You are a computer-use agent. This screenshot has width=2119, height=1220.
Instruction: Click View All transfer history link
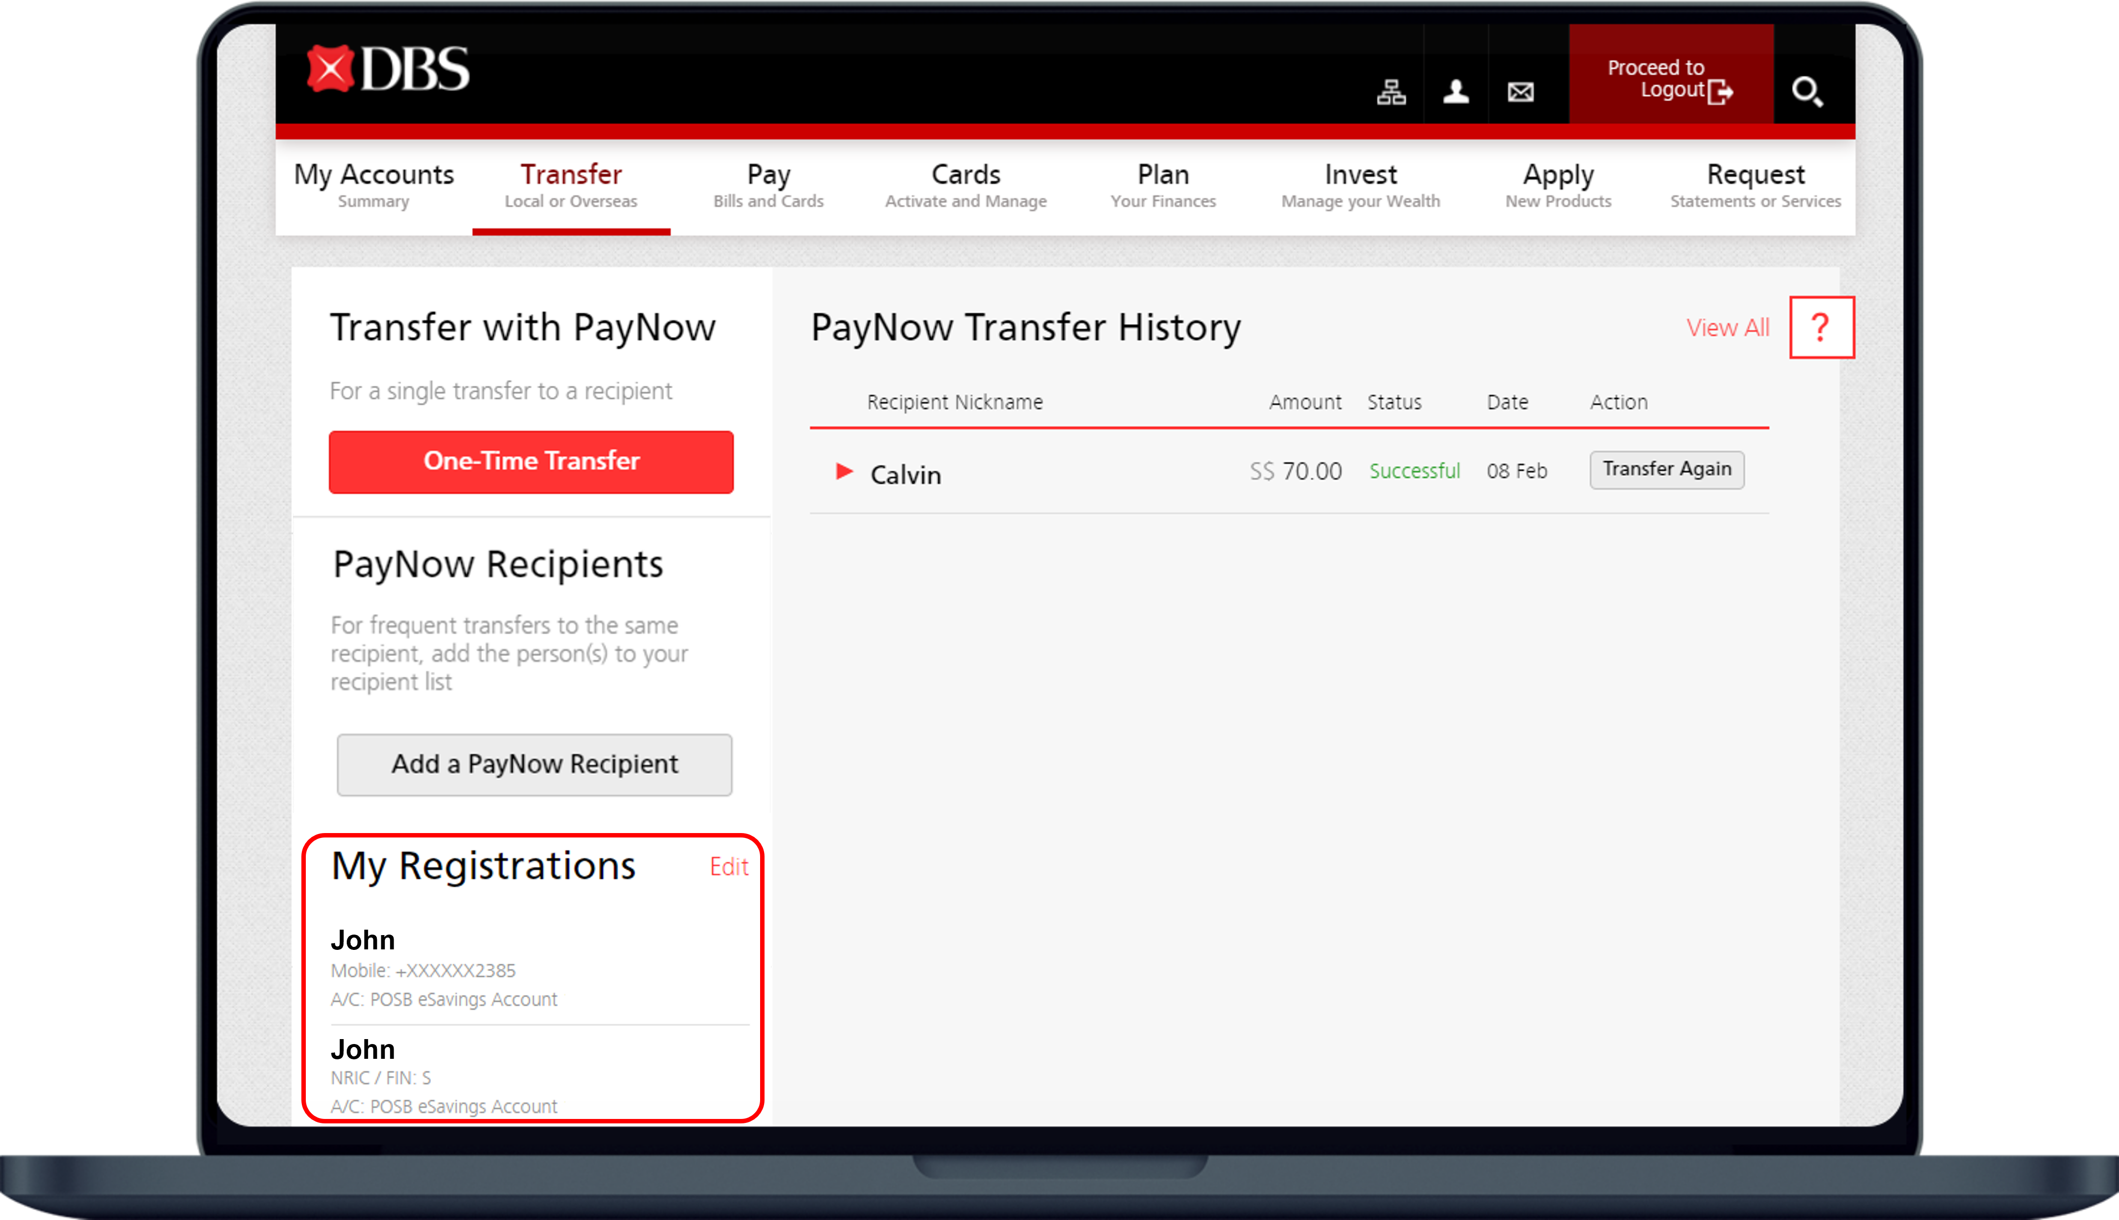point(1727,328)
